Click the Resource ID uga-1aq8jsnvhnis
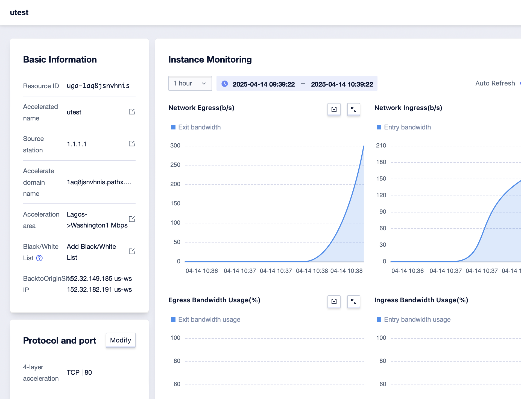Viewport: 521px width, 399px height. pyautogui.click(x=98, y=86)
